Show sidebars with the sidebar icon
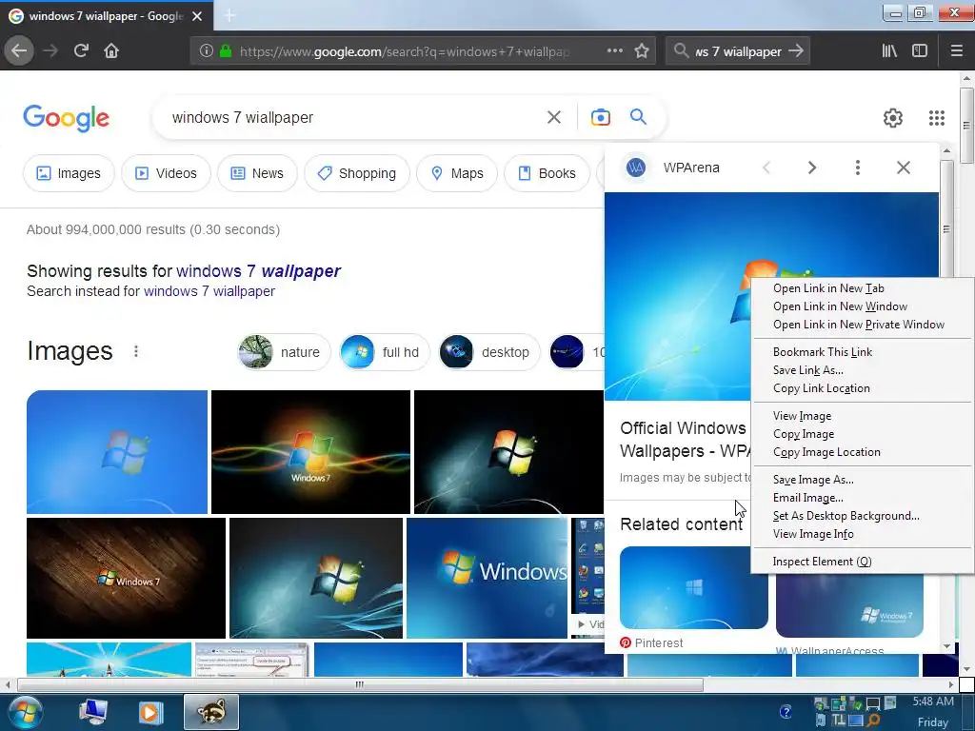This screenshot has width=975, height=731. pos(920,50)
